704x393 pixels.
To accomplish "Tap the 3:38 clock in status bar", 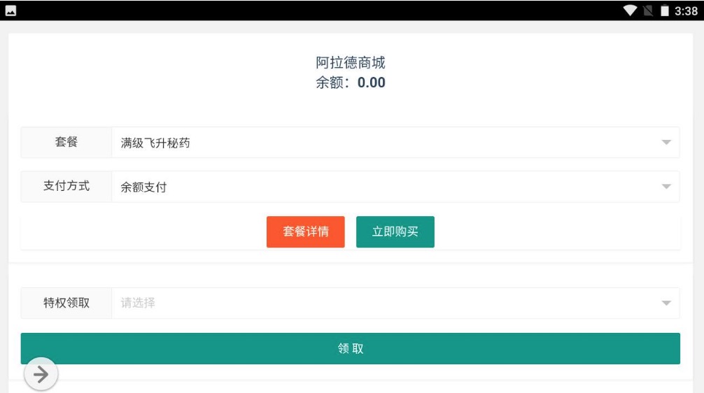I will pos(686,10).
